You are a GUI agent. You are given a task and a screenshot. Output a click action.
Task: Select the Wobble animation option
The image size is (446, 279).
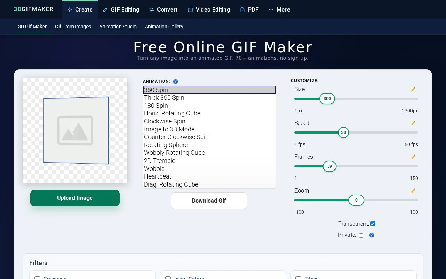[x=209, y=169]
